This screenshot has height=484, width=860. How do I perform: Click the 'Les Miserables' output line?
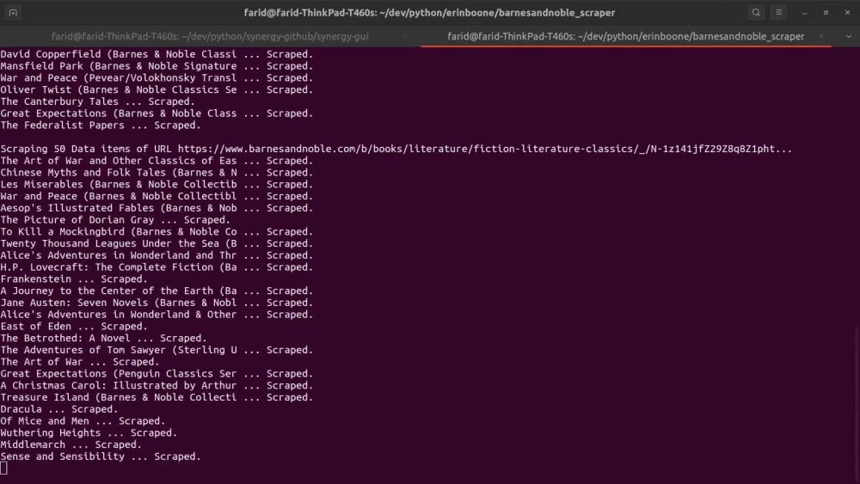tap(157, 185)
